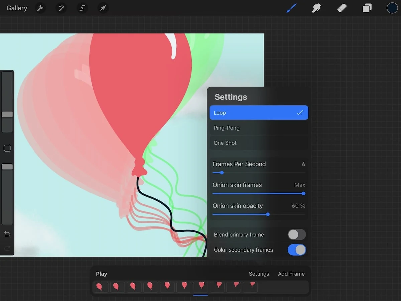Select the first frame thumbnail in timeline
Screen dimensions: 401x301
pos(101,287)
